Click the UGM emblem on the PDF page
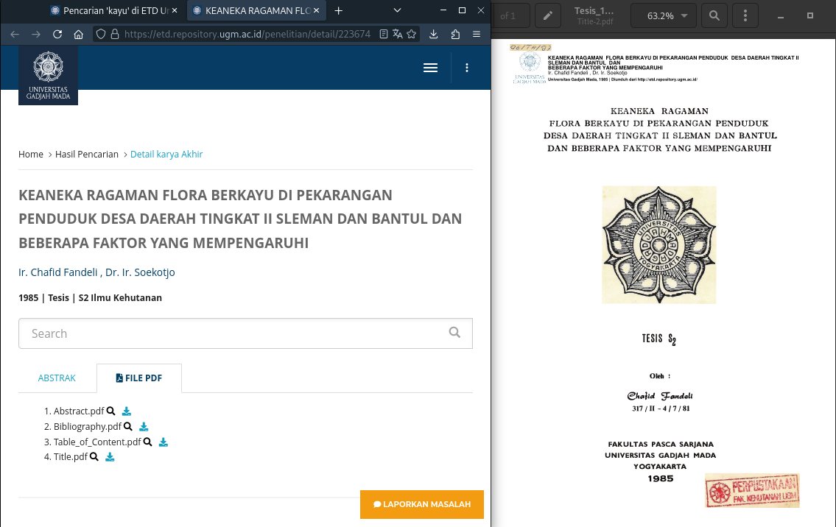The height and width of the screenshot is (527, 836). tap(659, 244)
